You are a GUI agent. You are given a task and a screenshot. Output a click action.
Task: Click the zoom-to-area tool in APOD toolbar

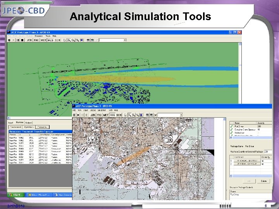click(x=69, y=40)
